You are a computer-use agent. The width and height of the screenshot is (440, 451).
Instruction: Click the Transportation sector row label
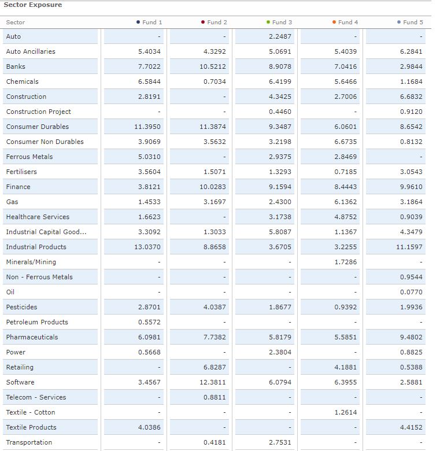click(x=29, y=442)
